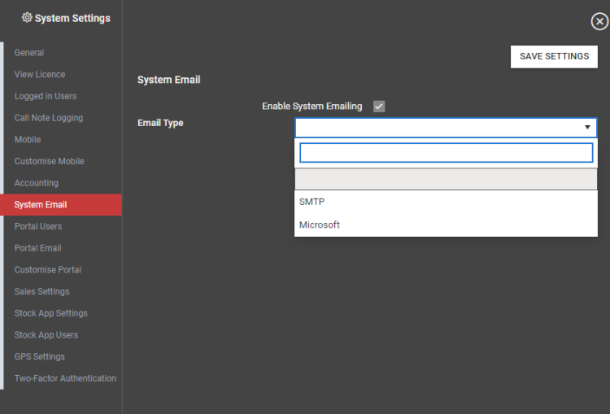Click the dropdown search input field
610x414 pixels.
tap(446, 153)
